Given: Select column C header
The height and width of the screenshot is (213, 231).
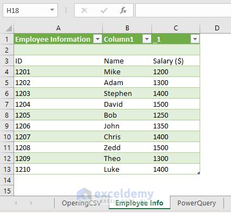Looking at the screenshot, I should tap(176, 28).
